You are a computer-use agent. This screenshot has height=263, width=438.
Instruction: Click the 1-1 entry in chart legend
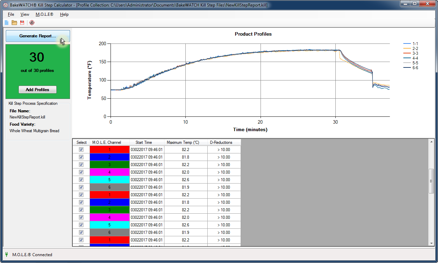415,44
